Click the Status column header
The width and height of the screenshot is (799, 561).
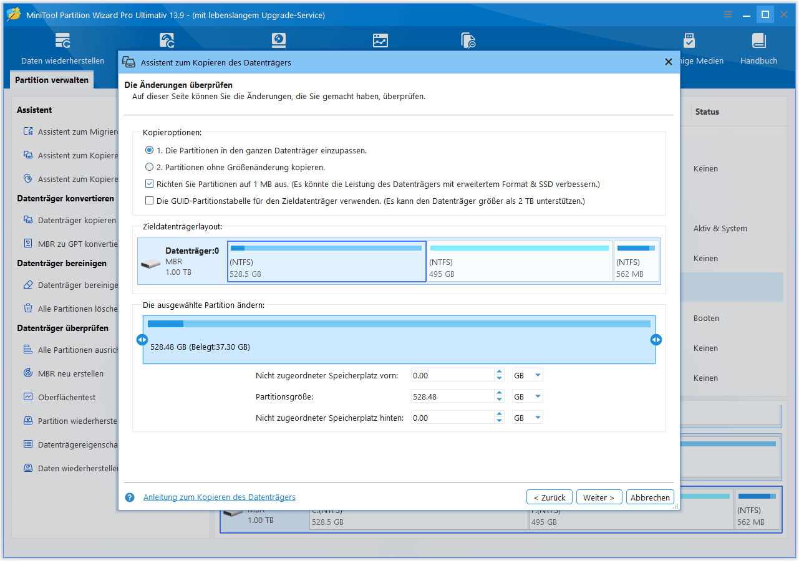(x=707, y=112)
